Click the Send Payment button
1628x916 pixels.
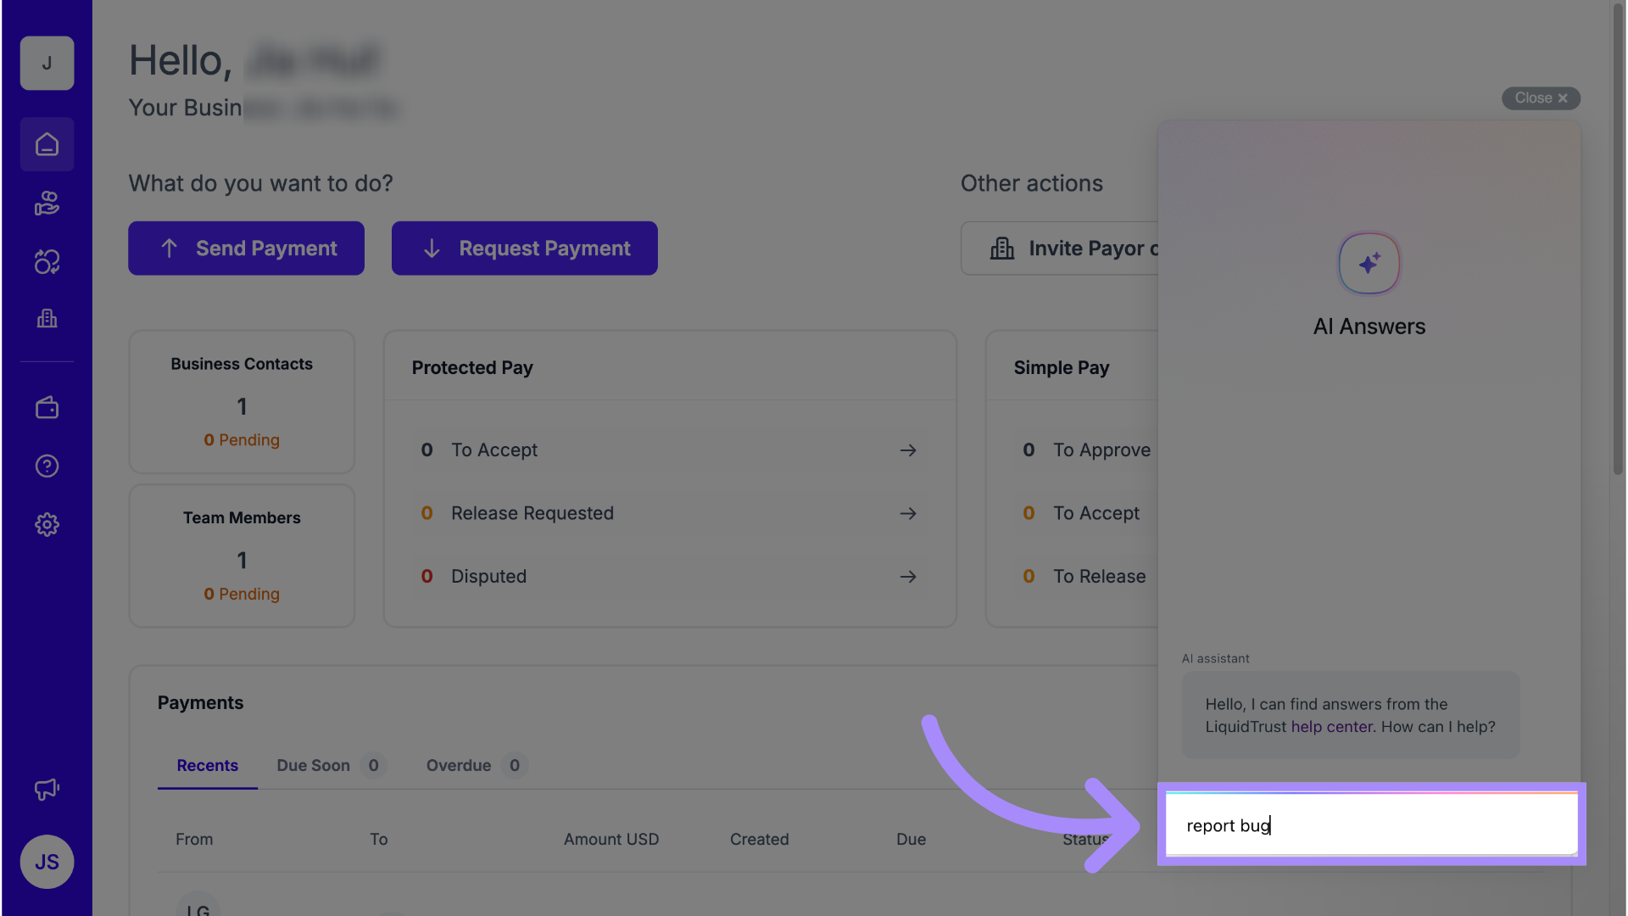tap(246, 249)
